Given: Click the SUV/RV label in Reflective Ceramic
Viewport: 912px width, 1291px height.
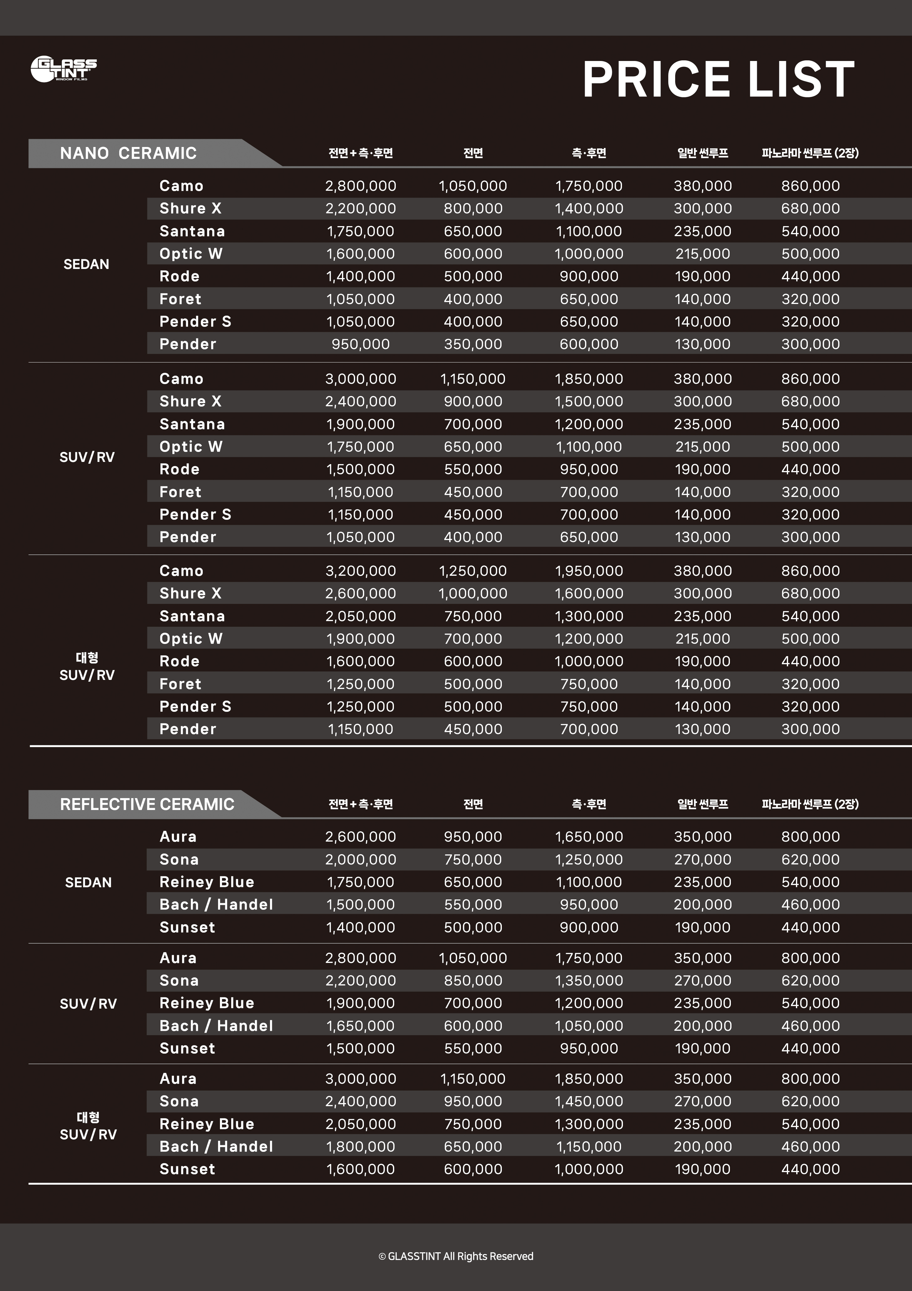Looking at the screenshot, I should click(x=88, y=1004).
